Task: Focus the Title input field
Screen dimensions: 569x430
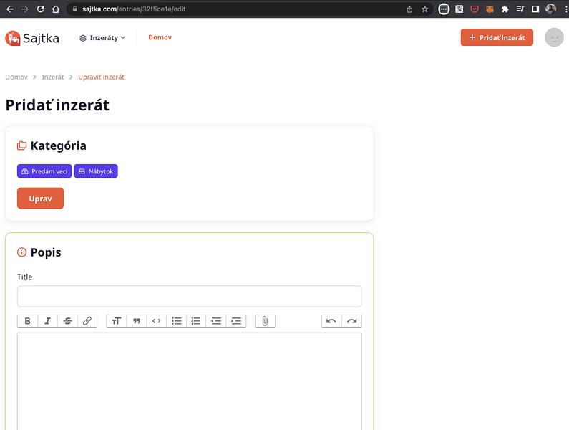Action: coord(189,297)
